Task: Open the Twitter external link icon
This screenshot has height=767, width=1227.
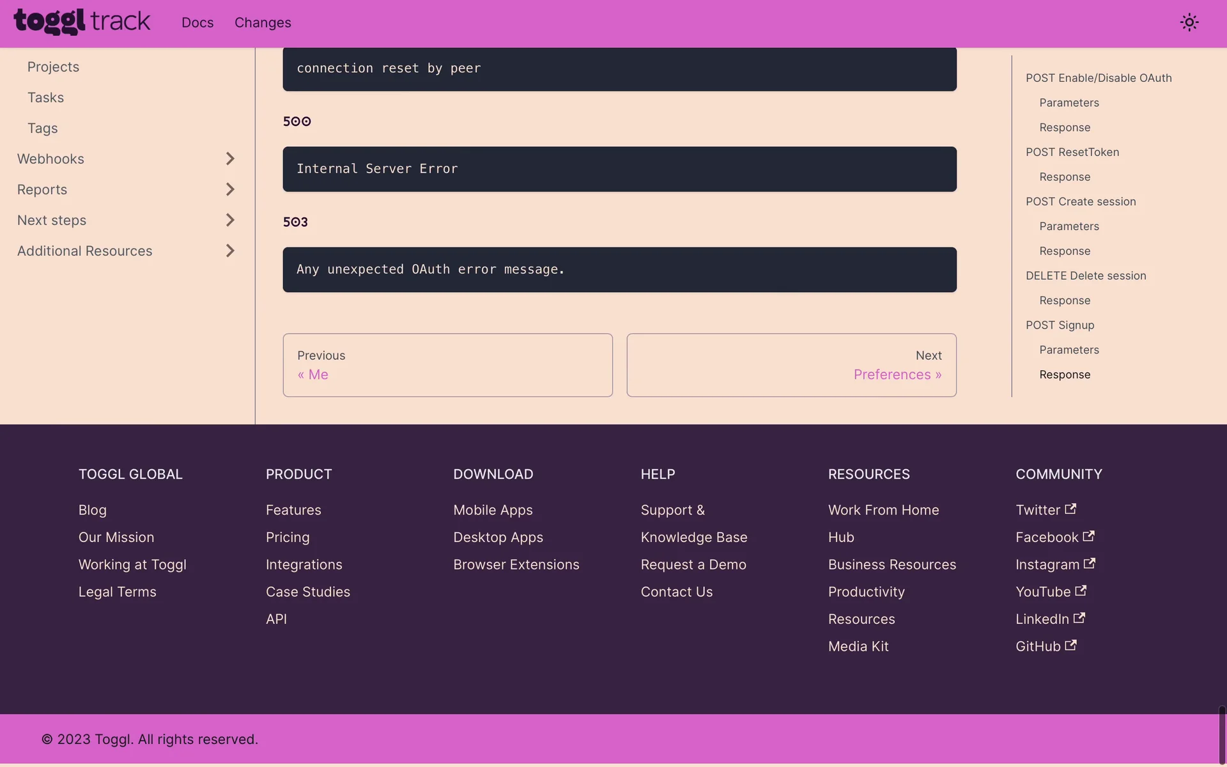Action: [x=1070, y=509]
